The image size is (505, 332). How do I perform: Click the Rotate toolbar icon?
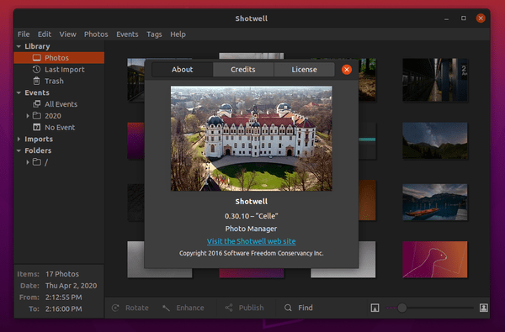click(x=115, y=308)
